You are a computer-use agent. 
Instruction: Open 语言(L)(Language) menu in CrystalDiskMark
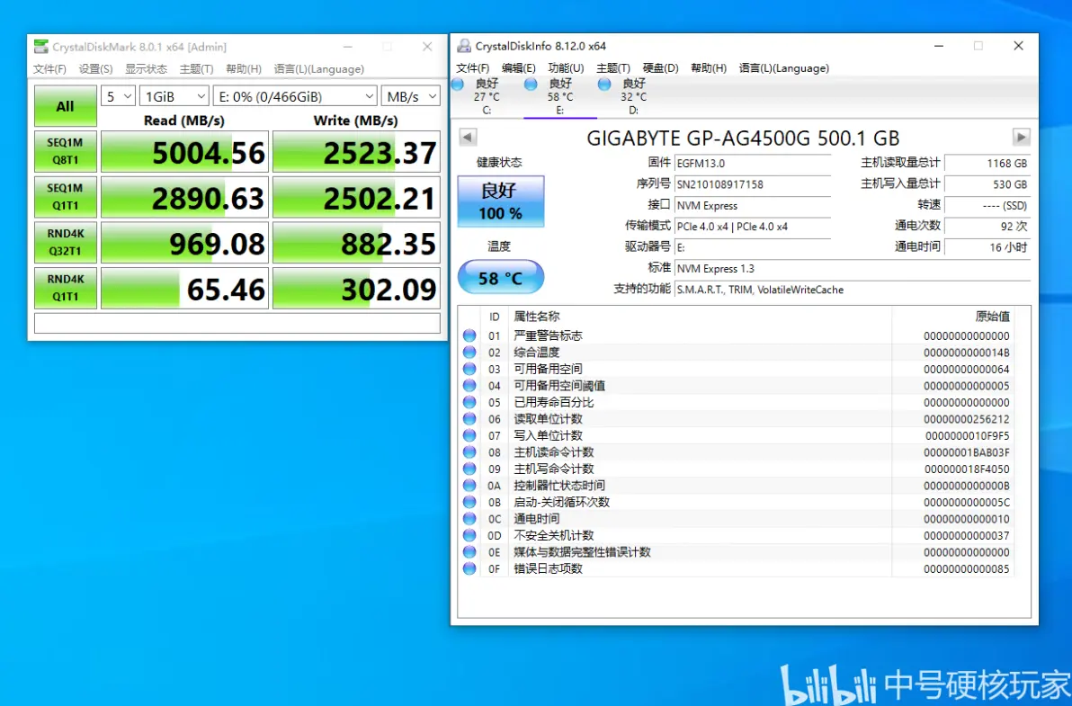[x=318, y=69]
